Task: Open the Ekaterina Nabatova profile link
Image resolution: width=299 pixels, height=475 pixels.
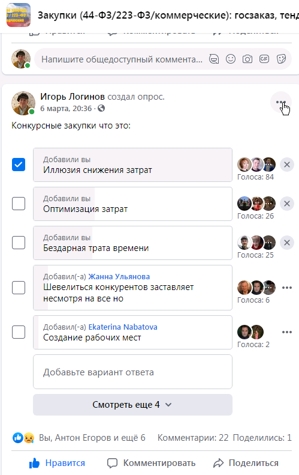Action: (x=123, y=327)
